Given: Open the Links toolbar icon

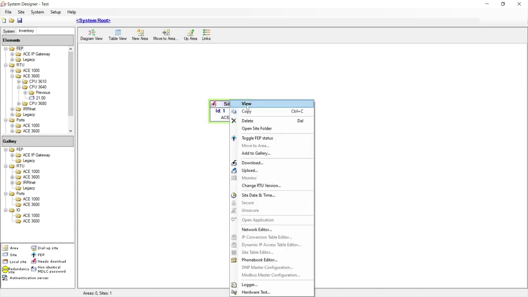Looking at the screenshot, I should (x=206, y=33).
